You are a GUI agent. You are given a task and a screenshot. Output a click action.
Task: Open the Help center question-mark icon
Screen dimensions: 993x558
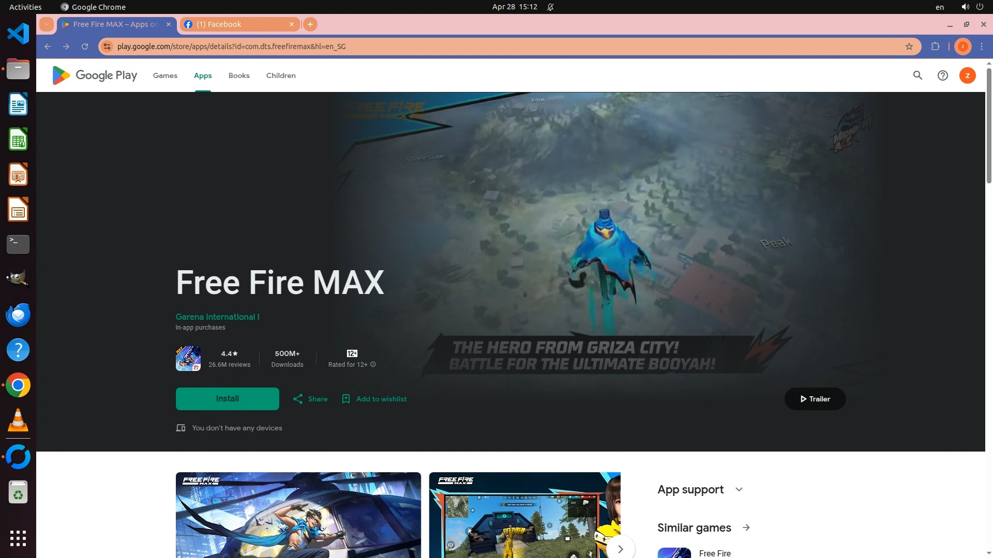tap(942, 75)
